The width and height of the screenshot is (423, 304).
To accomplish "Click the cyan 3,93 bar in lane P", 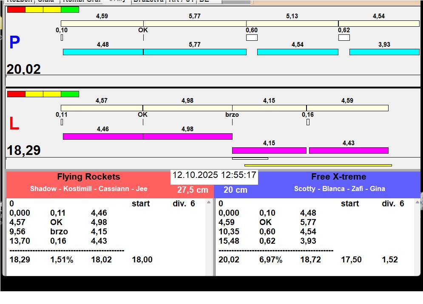I will point(384,52).
